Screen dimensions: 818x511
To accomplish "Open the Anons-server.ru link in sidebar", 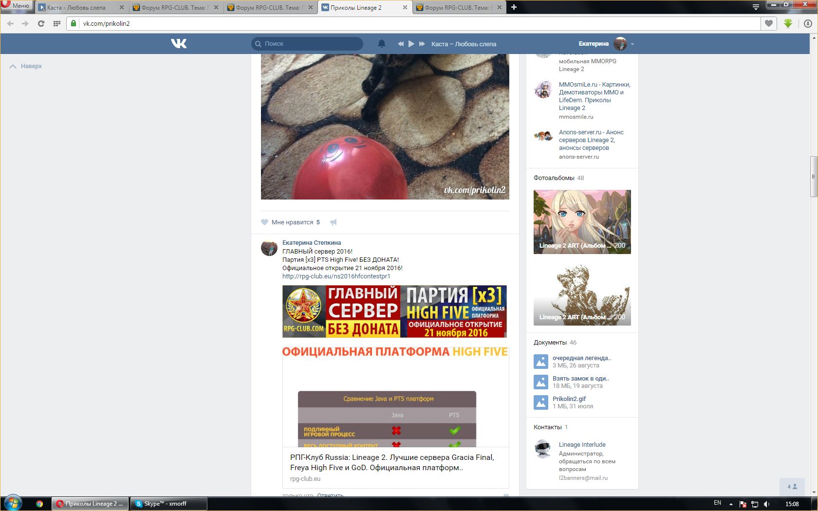I will (591, 140).
